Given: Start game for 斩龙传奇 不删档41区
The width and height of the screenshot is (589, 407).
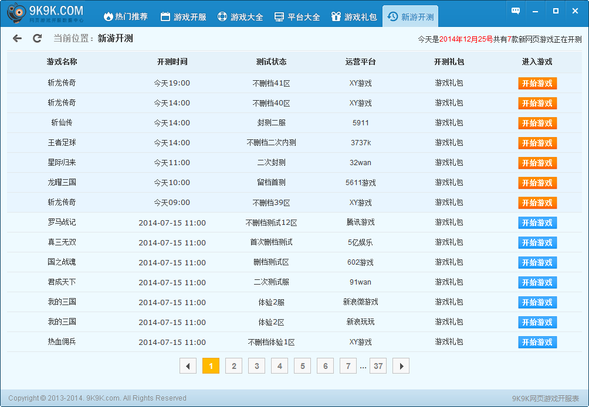Looking at the screenshot, I should [537, 83].
